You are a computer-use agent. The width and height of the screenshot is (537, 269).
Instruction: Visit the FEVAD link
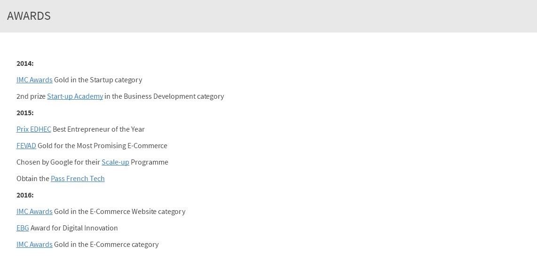pyautogui.click(x=26, y=146)
